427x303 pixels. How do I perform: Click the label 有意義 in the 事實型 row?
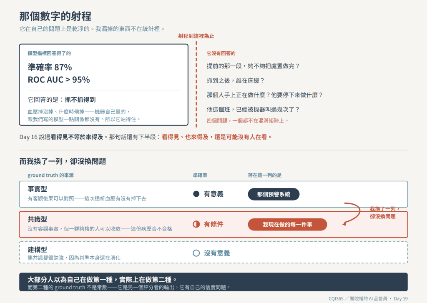[213, 194]
